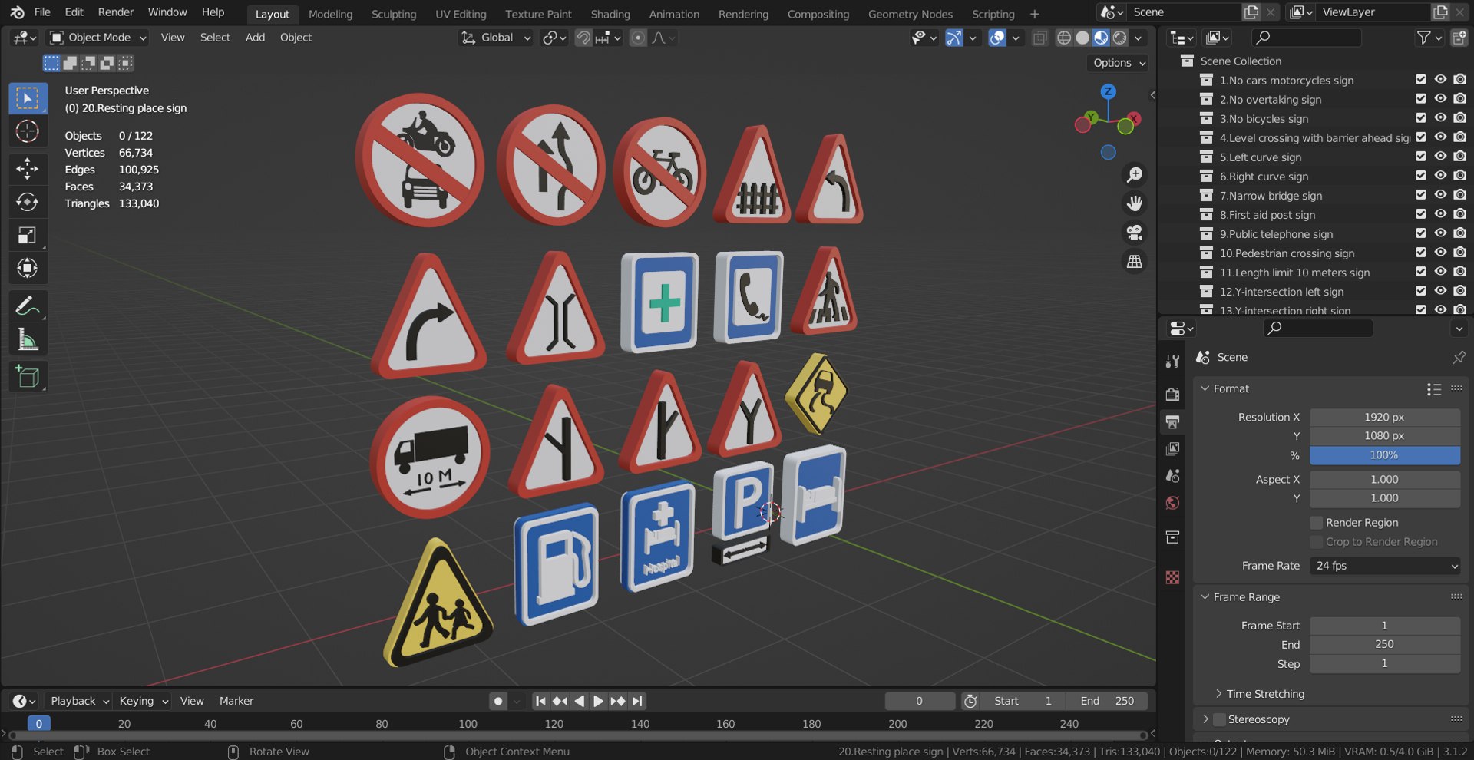Click the current frame field showing 0

[920, 701]
